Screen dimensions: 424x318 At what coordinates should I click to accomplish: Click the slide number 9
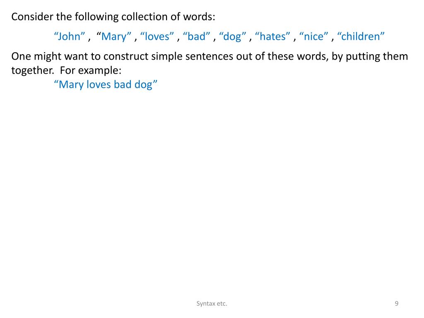tap(396, 304)
